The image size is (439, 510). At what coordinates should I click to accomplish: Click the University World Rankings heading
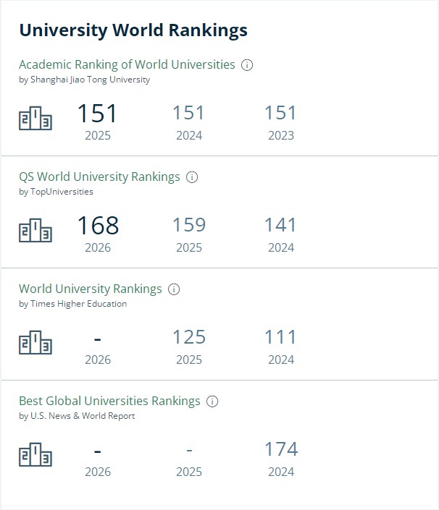133,30
